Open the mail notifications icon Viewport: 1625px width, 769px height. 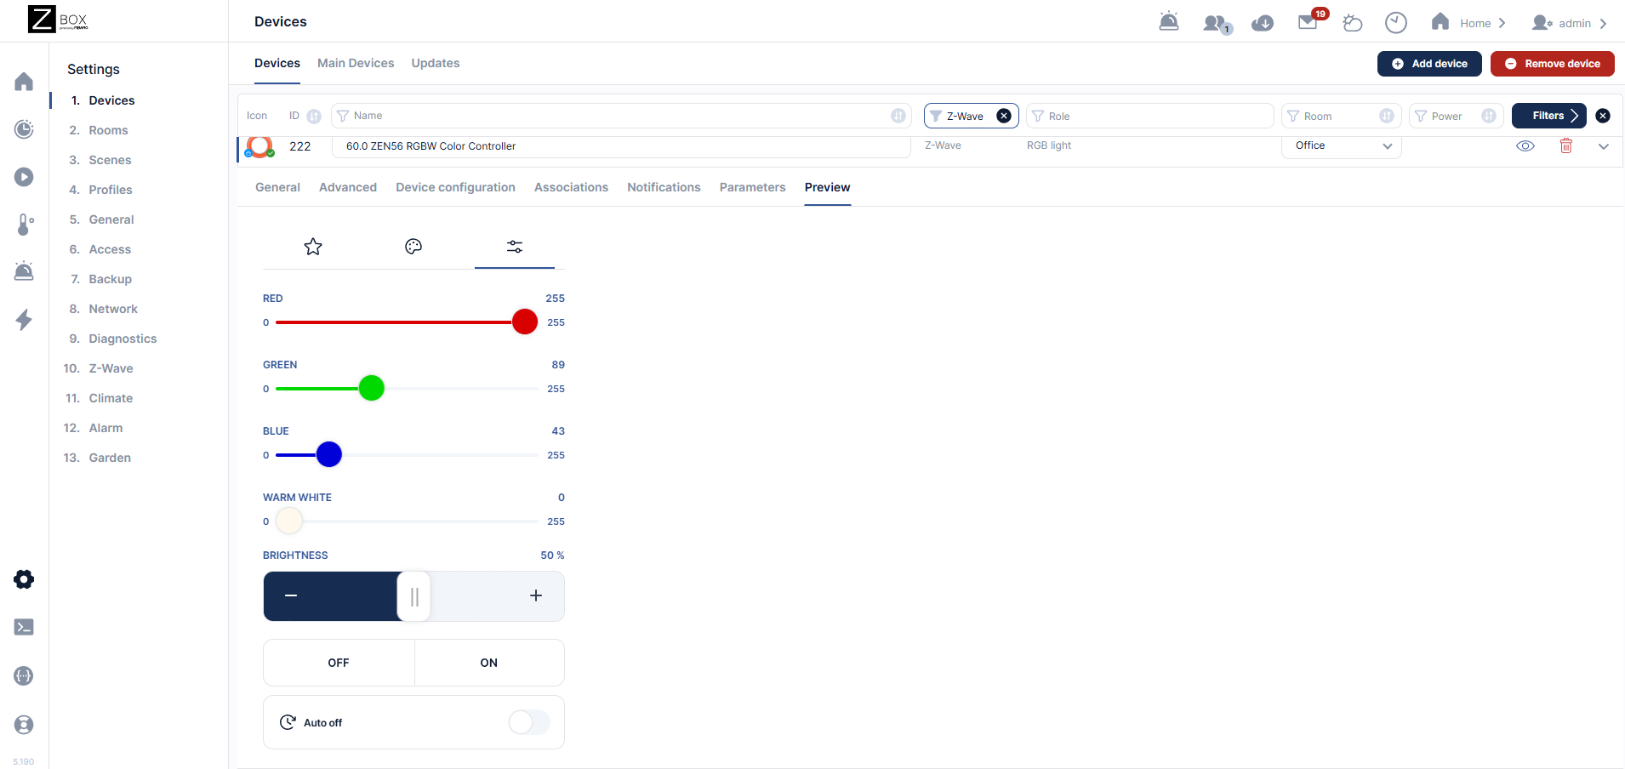(1308, 23)
